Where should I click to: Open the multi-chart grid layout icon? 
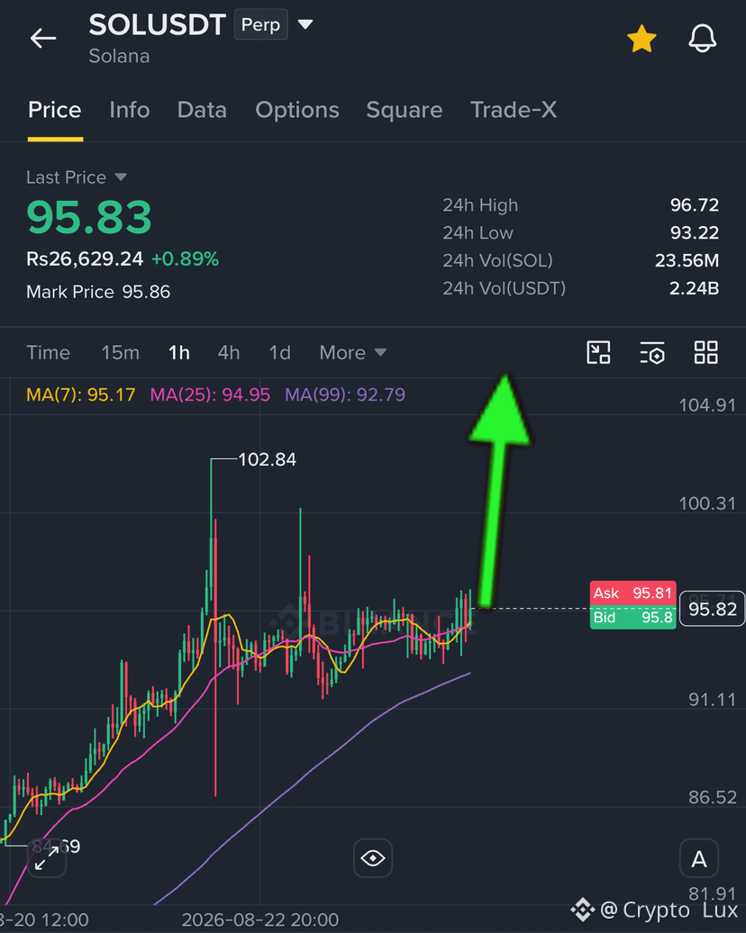click(x=706, y=352)
